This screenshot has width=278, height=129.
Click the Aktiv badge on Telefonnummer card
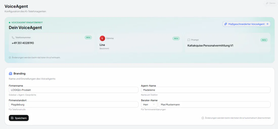click(x=88, y=37)
